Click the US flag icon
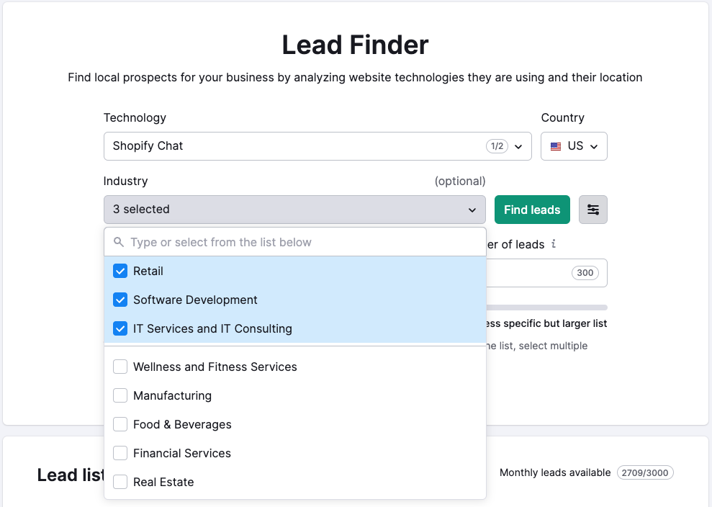This screenshot has width=712, height=507. tap(555, 146)
